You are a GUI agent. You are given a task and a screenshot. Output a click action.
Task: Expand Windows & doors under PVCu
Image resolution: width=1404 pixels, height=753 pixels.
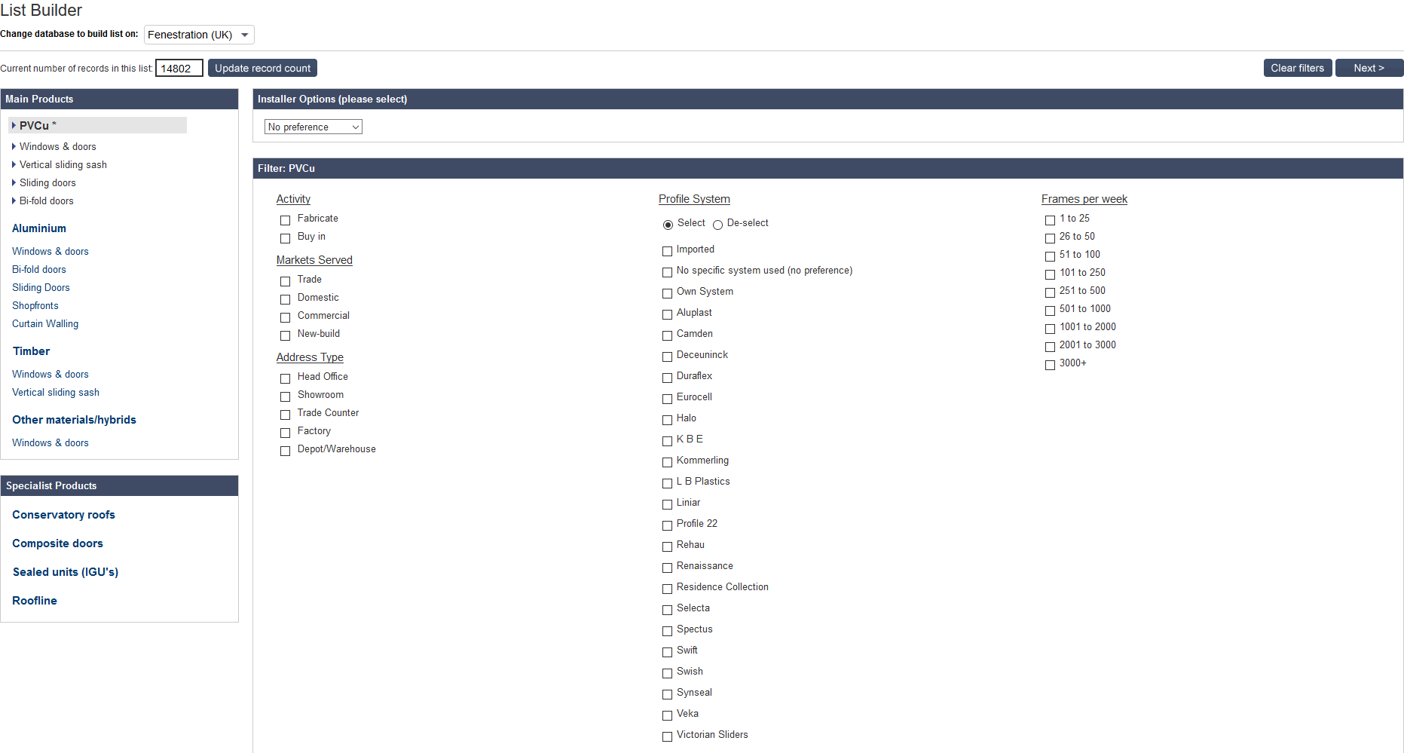click(59, 146)
